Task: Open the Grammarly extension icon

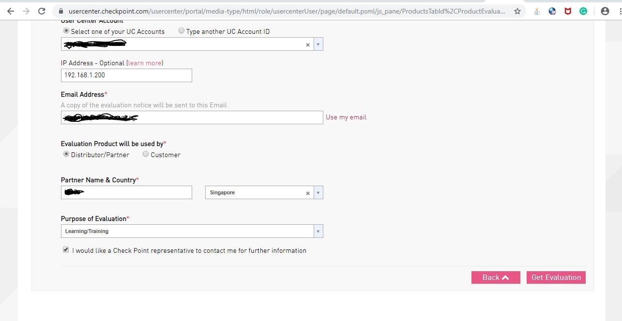Action: click(x=583, y=11)
